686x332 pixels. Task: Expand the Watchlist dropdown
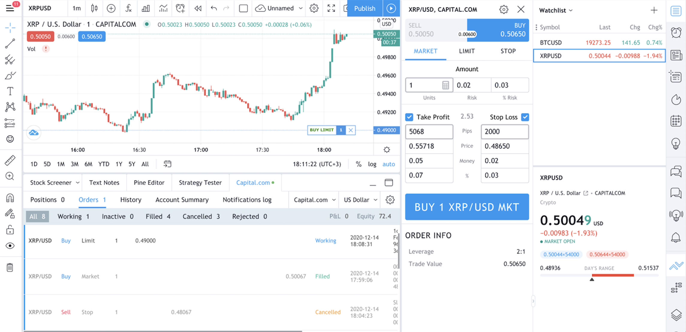point(556,10)
